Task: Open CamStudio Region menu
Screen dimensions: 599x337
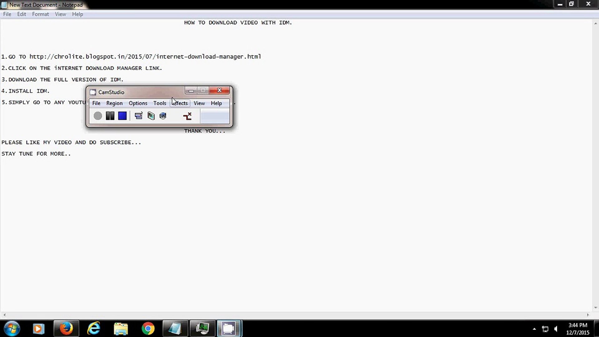Action: pos(114,103)
